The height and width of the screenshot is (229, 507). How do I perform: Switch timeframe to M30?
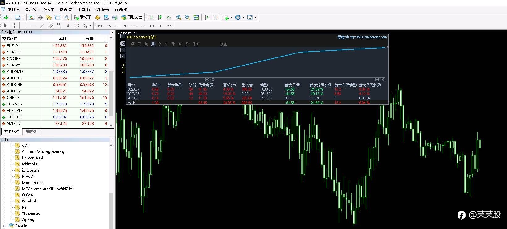126,26
